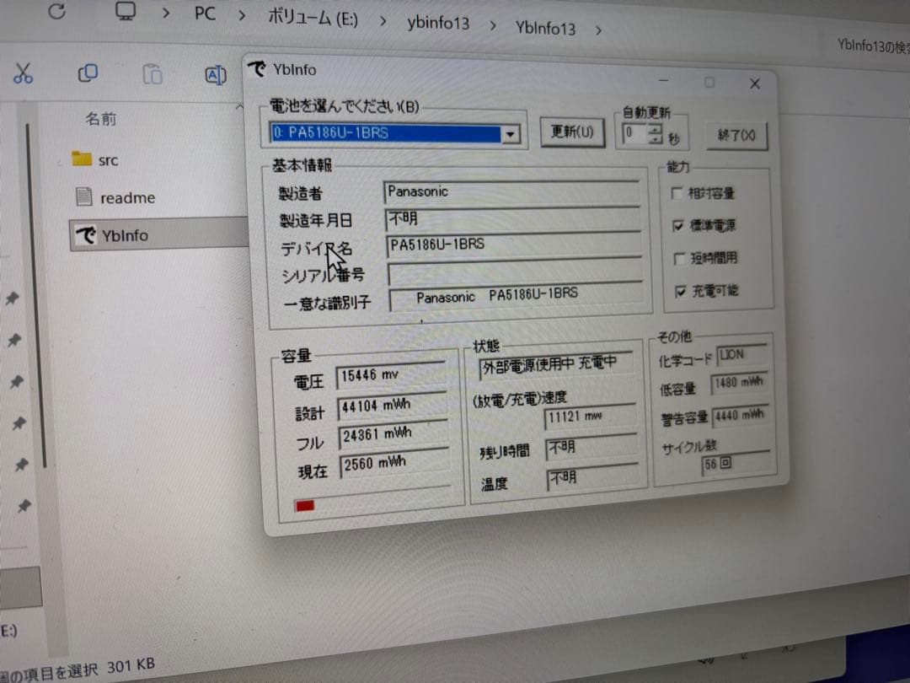The width and height of the screenshot is (910, 683).
Task: Open the YbInfo application icon in file list
Action: click(88, 234)
